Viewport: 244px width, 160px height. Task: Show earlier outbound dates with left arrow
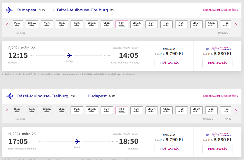click(x=7, y=25)
